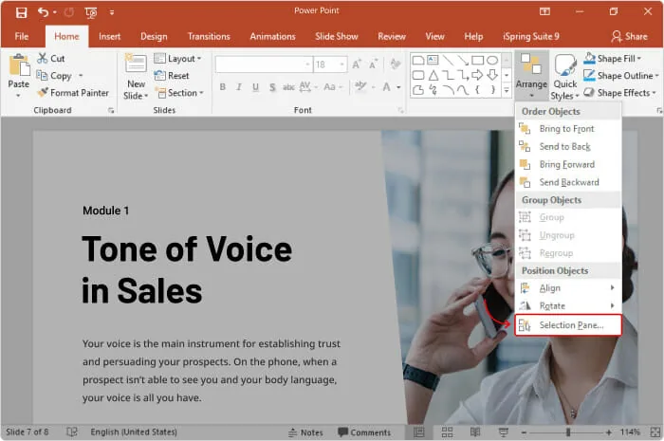Cut the selection

pyautogui.click(x=51, y=59)
